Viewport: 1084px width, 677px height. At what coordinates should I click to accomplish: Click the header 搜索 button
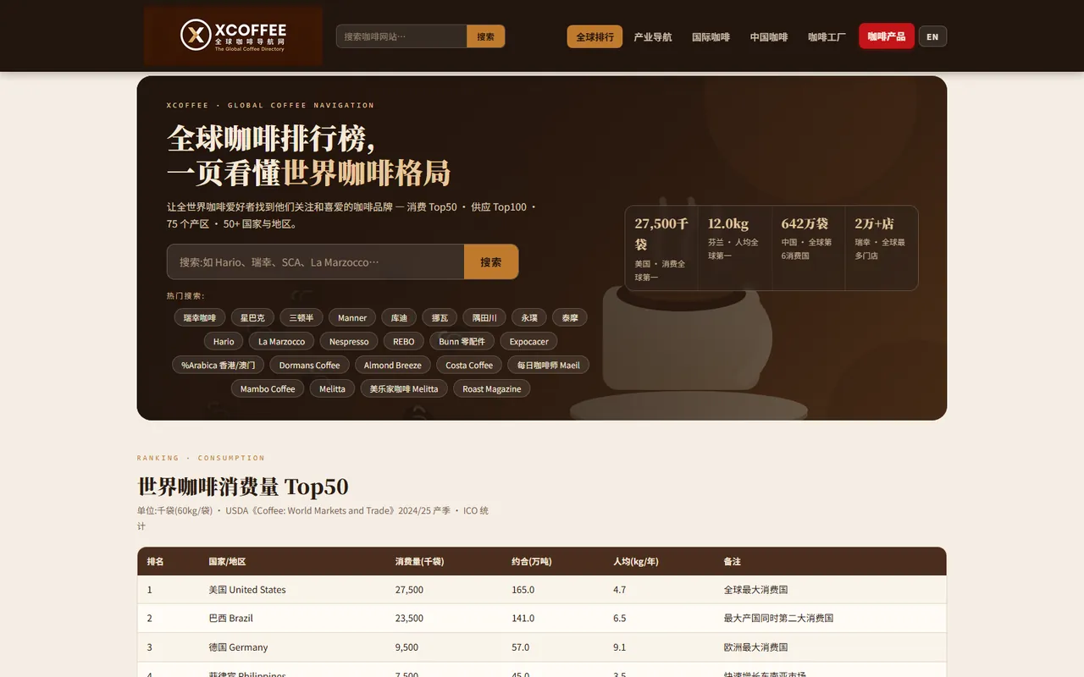(485, 36)
